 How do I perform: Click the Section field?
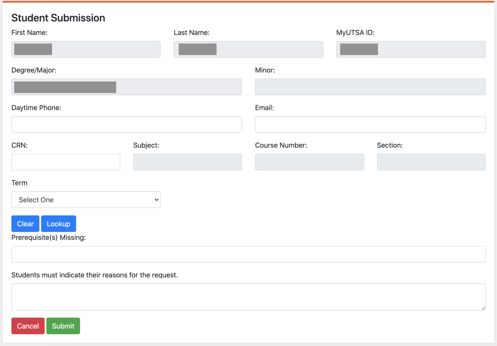click(431, 162)
